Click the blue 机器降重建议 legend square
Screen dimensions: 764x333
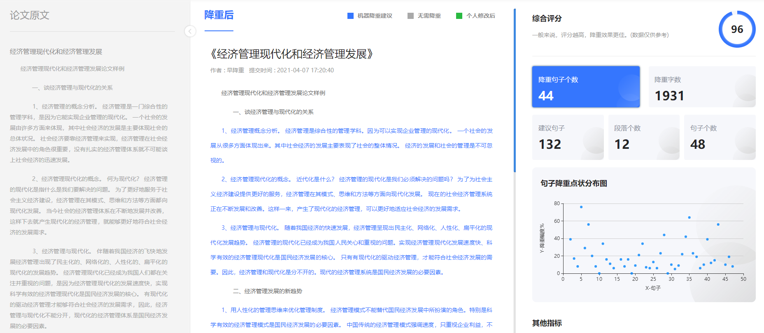(350, 16)
